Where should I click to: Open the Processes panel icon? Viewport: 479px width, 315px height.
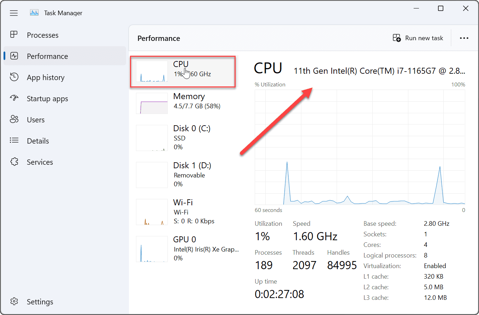point(14,35)
